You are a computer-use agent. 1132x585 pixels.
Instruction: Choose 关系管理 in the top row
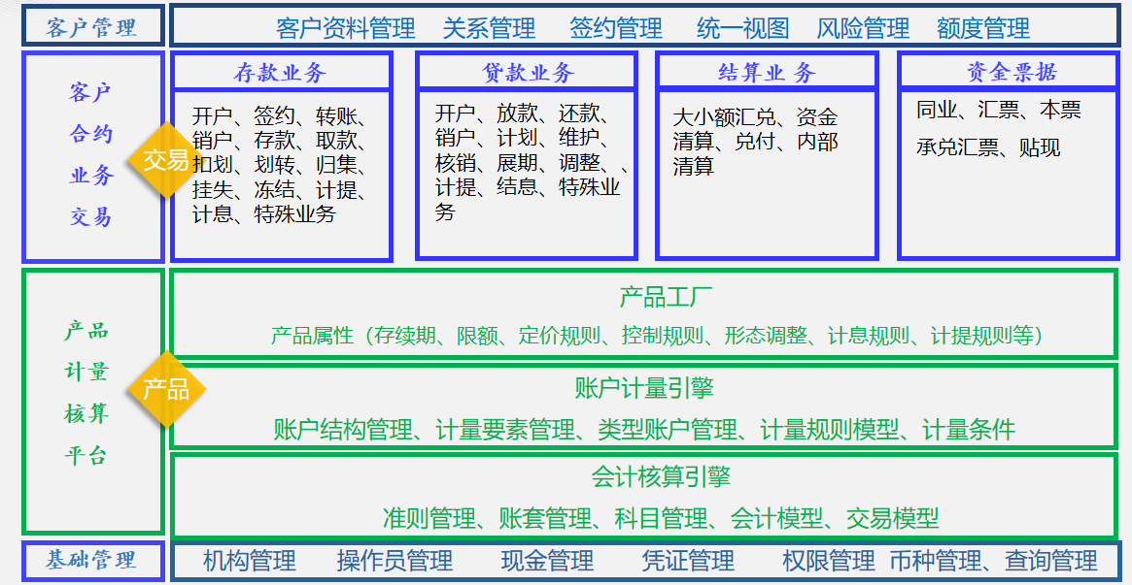489,28
